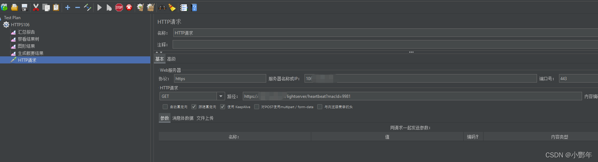The image size is (598, 162).
Task: Select the 汇总报告 listener
Action: pos(26,32)
